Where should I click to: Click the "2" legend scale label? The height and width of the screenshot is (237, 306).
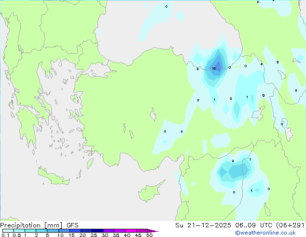[x=36, y=235]
